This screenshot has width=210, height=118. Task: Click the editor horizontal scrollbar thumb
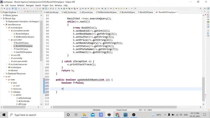pos(115,107)
